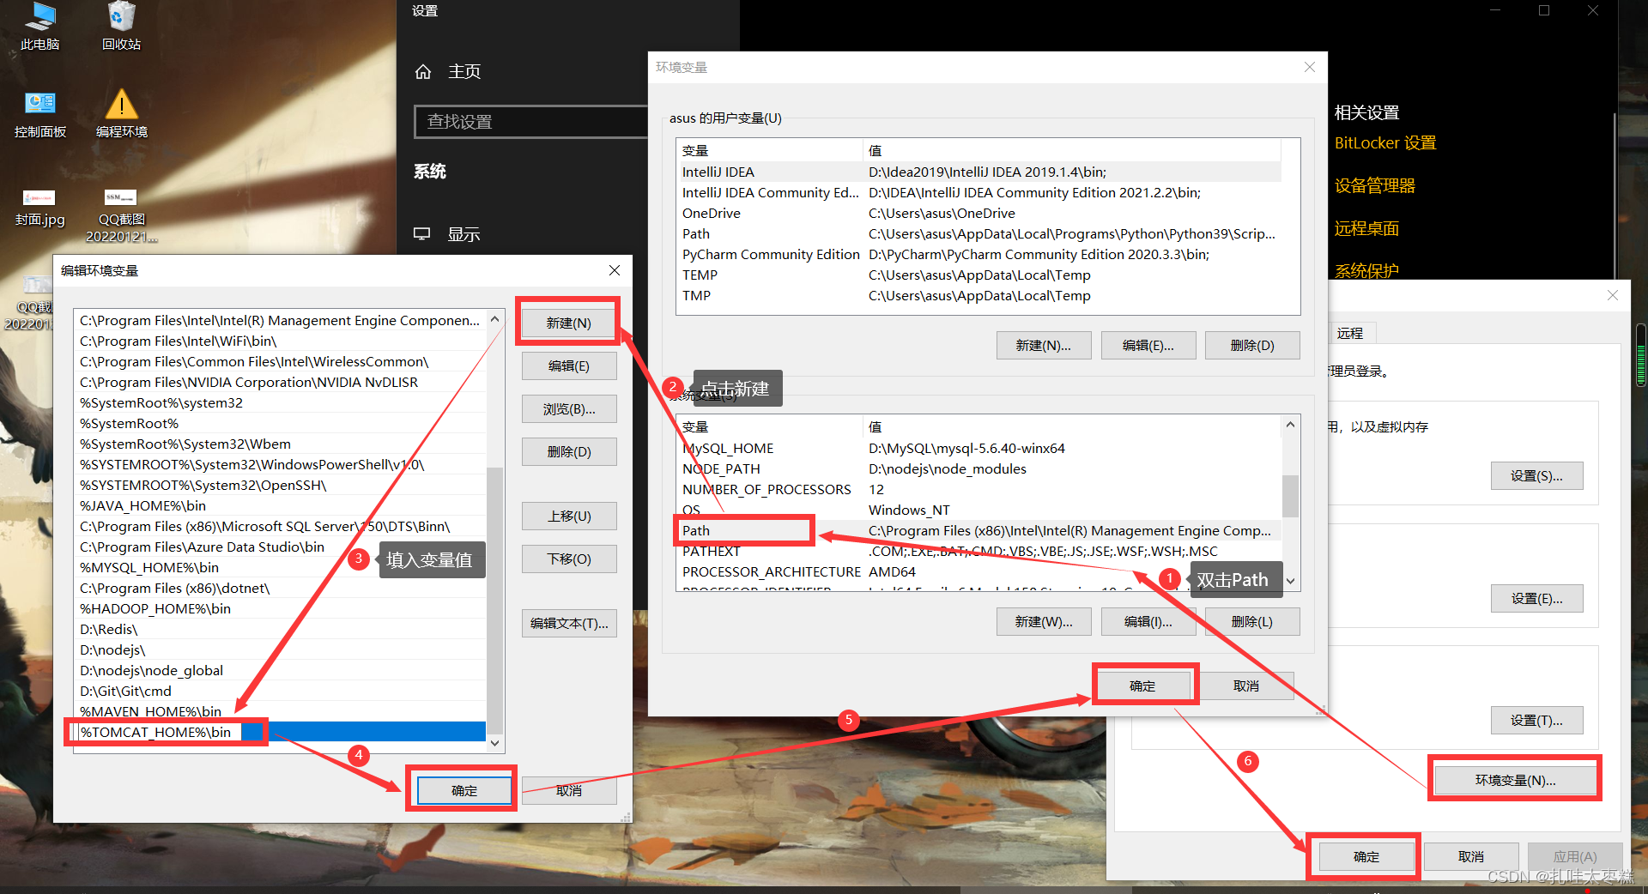Click the path list scroll-down arrow

(494, 744)
